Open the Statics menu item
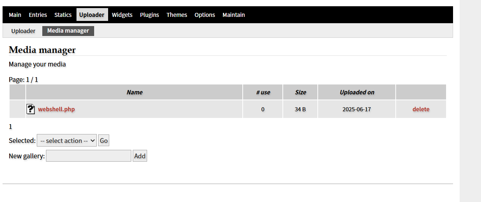 (63, 15)
